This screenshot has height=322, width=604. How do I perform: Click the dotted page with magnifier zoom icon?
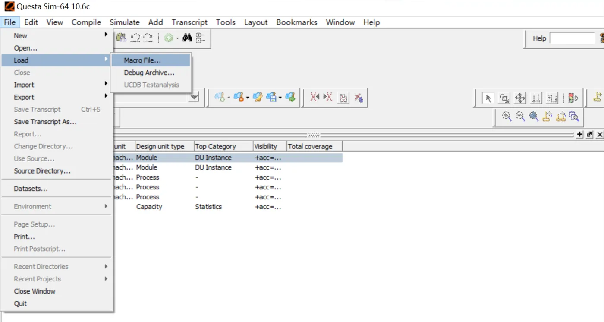[574, 116]
